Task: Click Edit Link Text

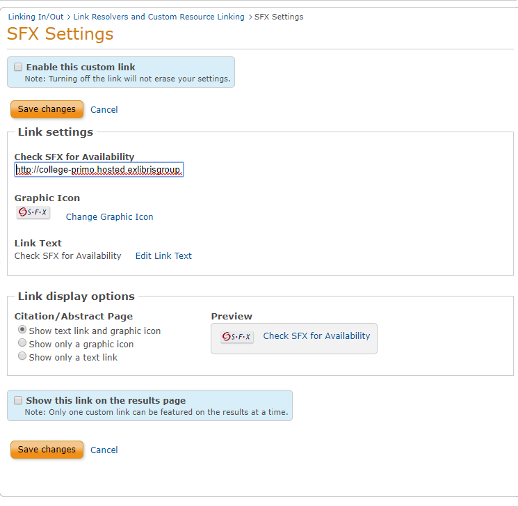Action: [x=163, y=256]
